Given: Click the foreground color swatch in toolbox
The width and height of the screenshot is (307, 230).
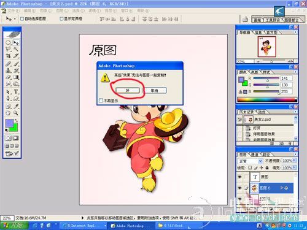Looking at the screenshot, I should [x=9, y=123].
